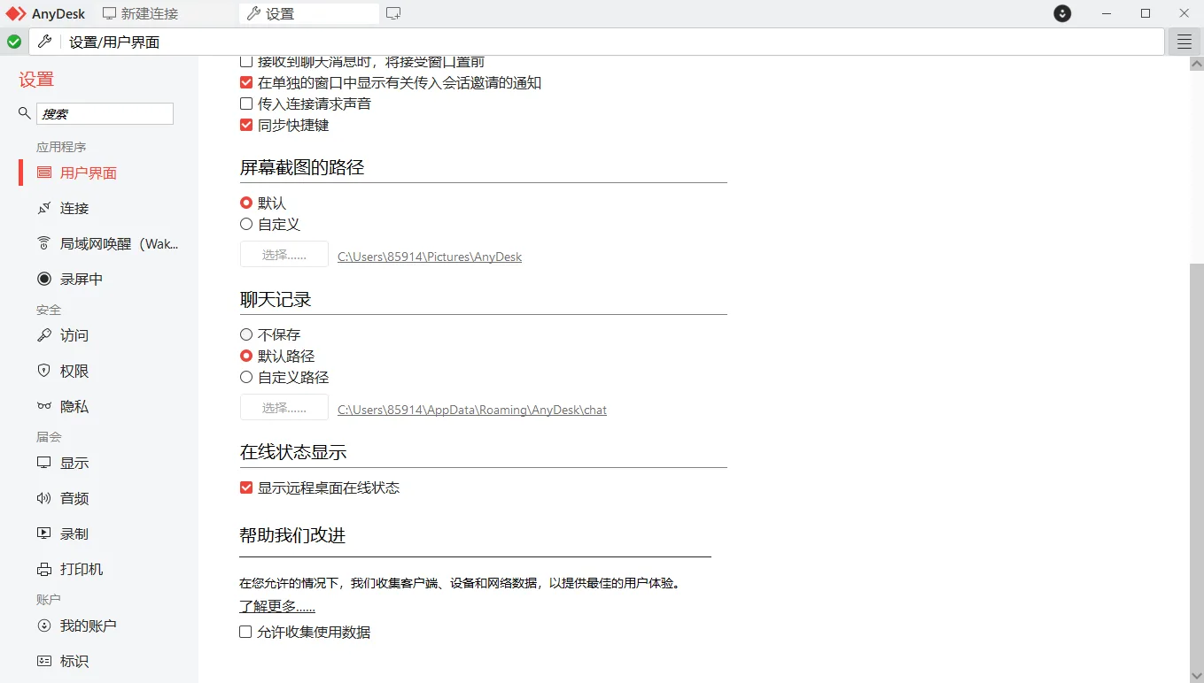Select 默认路径 chat log option
Viewport: 1204px width, 683px height.
pyautogui.click(x=246, y=357)
